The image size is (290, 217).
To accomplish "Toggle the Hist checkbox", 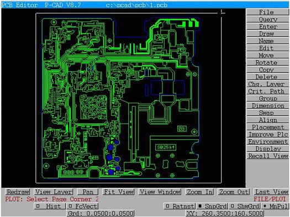I will click(50, 206).
